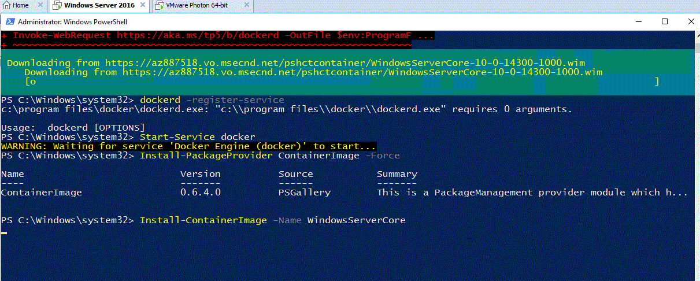Select the Windows Server 2016 tab
The height and width of the screenshot is (281, 700).
tap(99, 6)
